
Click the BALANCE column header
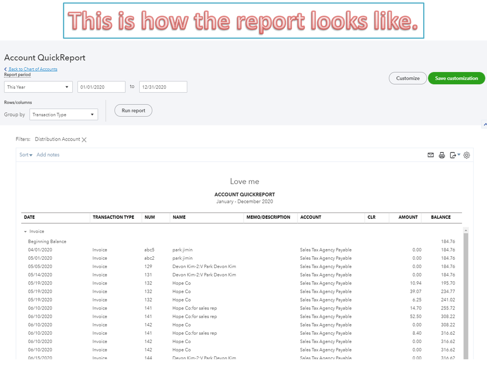[441, 217]
